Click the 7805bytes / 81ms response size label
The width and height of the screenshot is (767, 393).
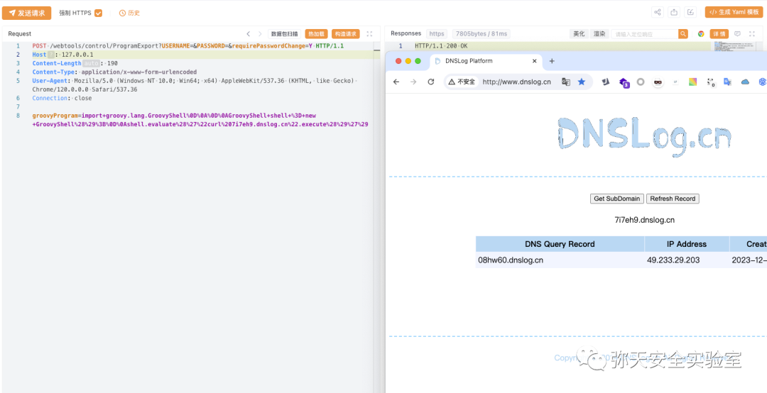tap(482, 34)
